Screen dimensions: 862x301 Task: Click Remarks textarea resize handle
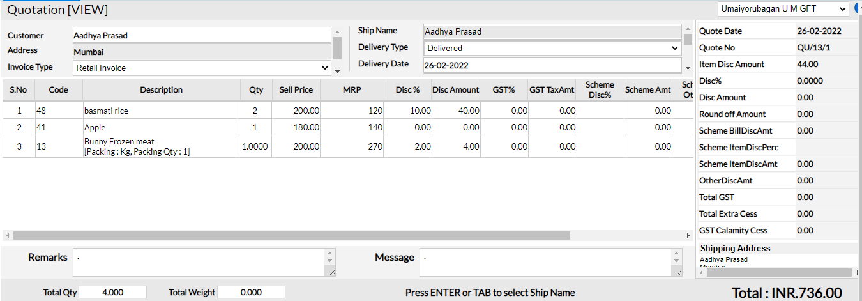click(330, 272)
